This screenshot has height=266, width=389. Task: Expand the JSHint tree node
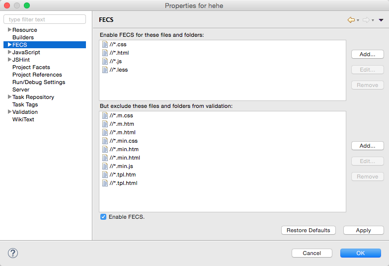pyautogui.click(x=9, y=60)
